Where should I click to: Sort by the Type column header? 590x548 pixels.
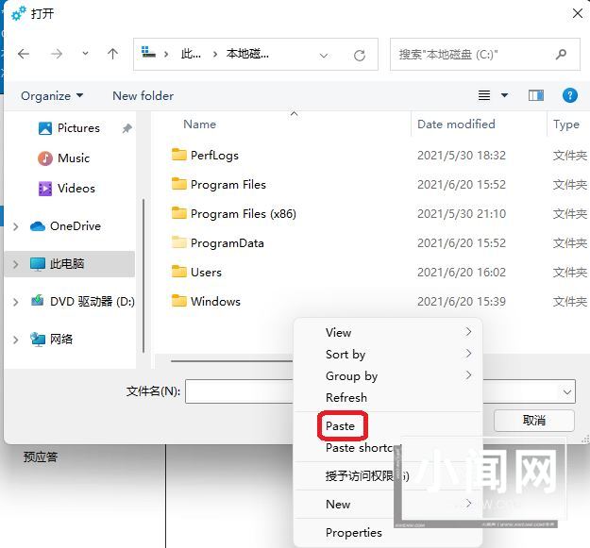[x=565, y=125]
